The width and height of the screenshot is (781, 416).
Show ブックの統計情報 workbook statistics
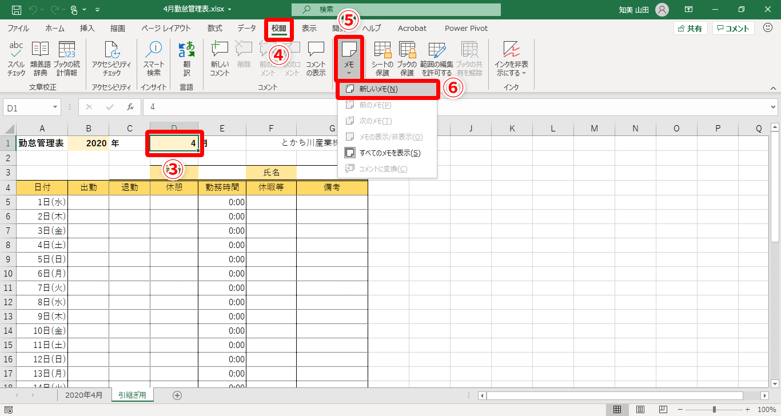pyautogui.click(x=67, y=59)
